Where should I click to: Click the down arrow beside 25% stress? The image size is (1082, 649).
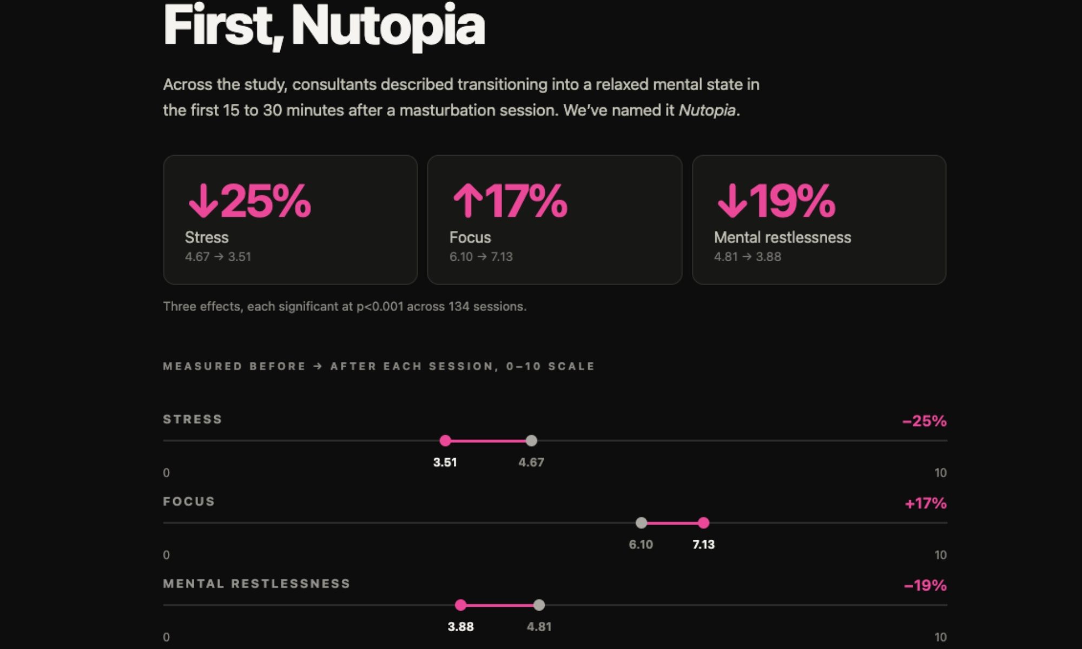pyautogui.click(x=203, y=201)
